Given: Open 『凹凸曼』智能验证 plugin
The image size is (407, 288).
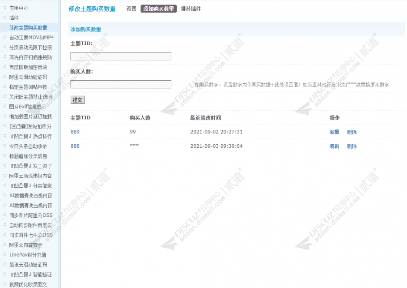Looking at the screenshot, I should click(30, 275).
